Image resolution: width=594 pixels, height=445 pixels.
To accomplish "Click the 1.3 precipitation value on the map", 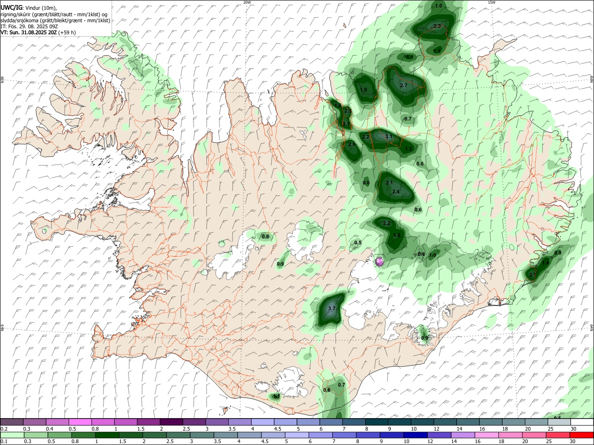I will [408, 149].
